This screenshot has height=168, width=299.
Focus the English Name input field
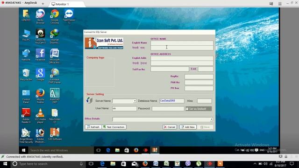coord(182,43)
